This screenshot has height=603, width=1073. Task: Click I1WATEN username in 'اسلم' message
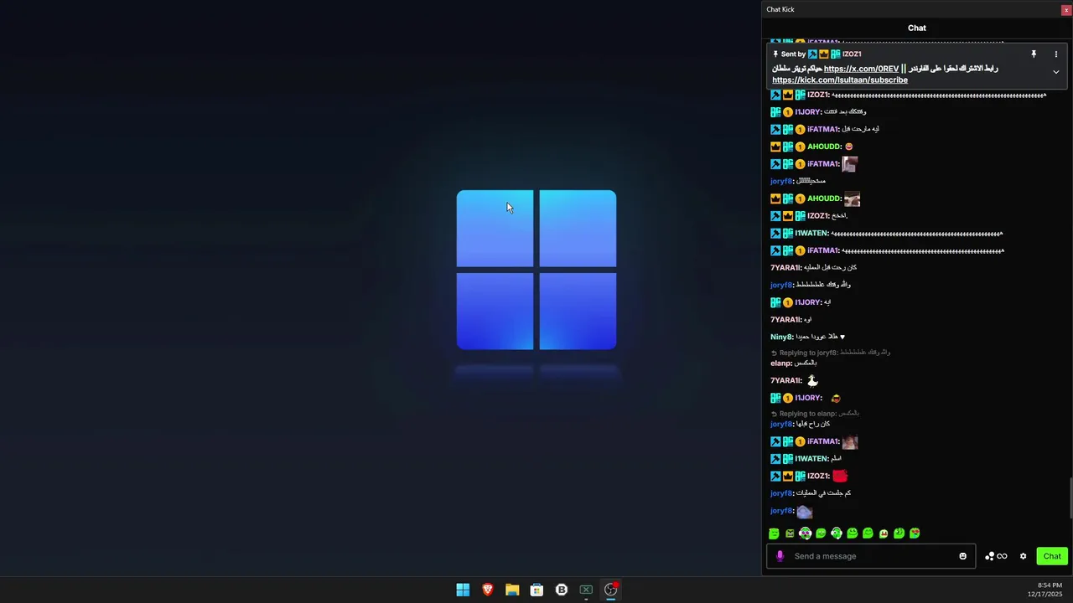811,459
